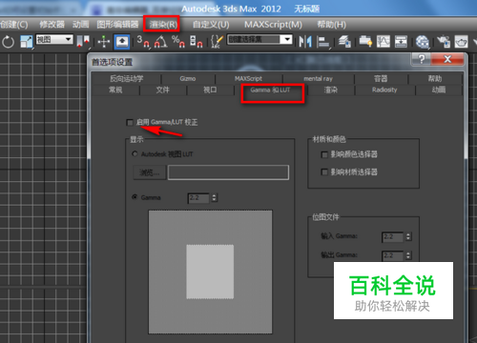Toggle the Percent Snap icon
This screenshot has width=477, height=343.
[178, 42]
